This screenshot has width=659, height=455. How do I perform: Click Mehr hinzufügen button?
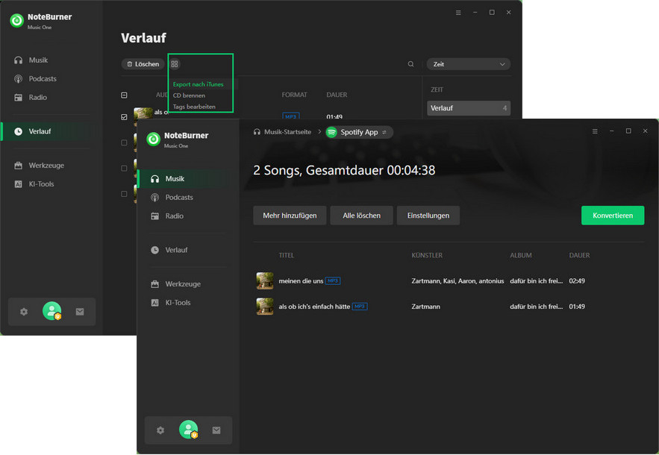click(x=290, y=215)
